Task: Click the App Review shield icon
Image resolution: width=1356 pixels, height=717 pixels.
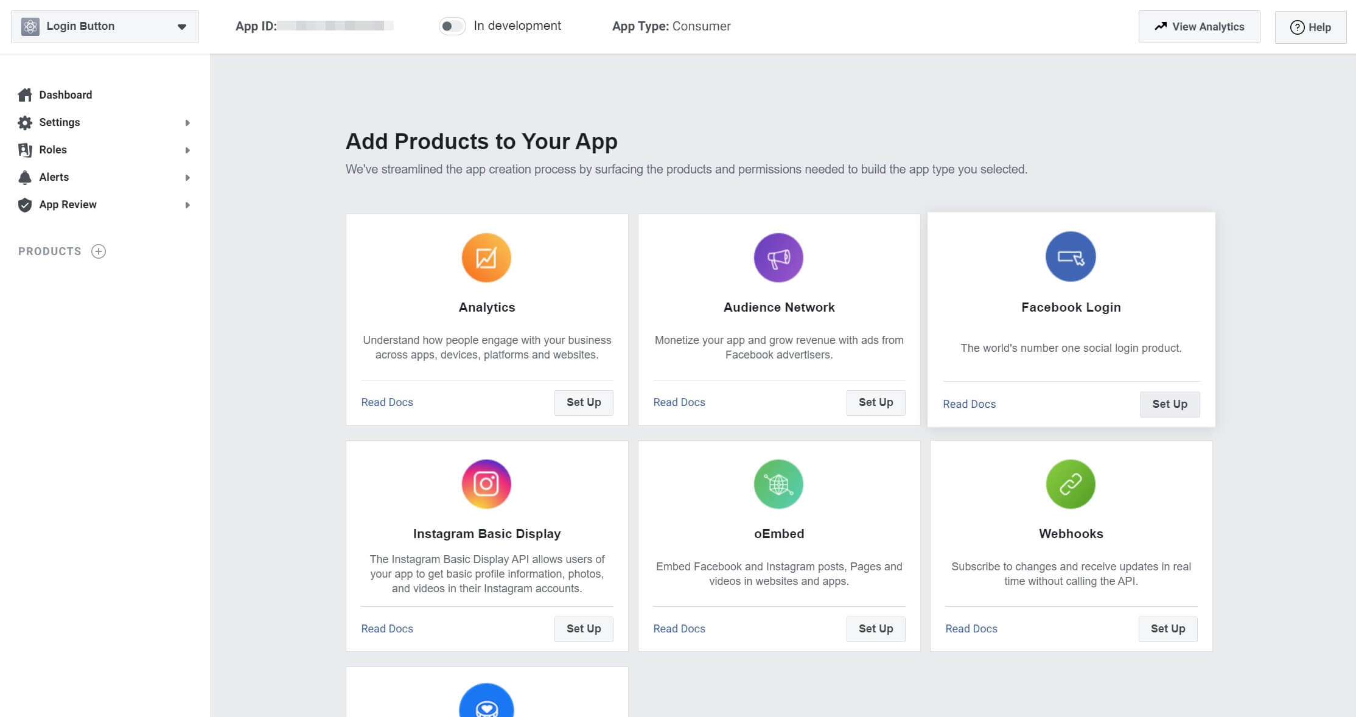Action: coord(24,205)
